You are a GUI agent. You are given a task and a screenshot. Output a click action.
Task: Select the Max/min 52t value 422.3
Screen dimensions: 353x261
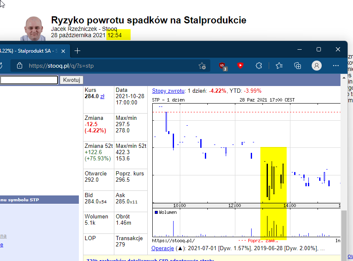(x=123, y=152)
